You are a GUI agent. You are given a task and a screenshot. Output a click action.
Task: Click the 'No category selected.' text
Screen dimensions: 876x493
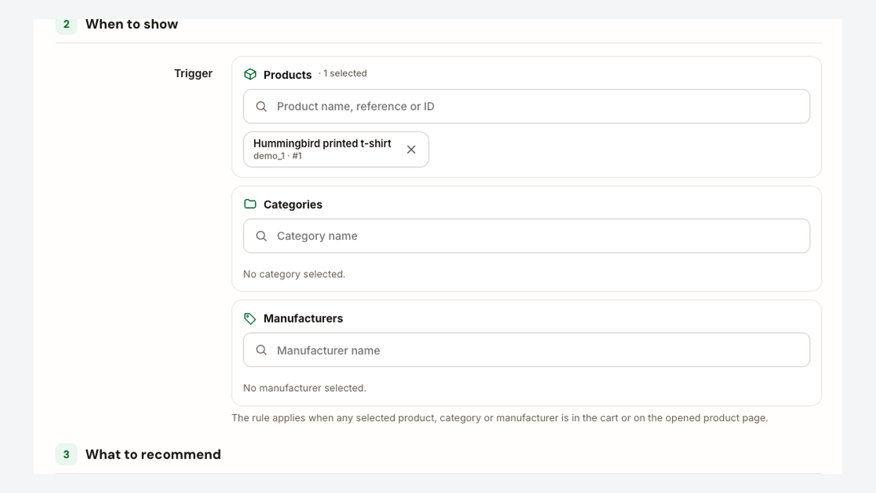coord(294,274)
